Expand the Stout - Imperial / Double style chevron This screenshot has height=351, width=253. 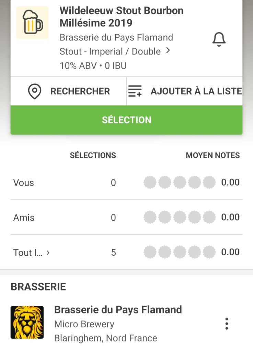pos(168,51)
